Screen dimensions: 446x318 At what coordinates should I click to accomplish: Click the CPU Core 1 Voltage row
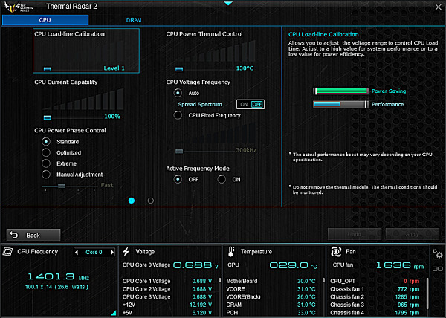point(167,281)
